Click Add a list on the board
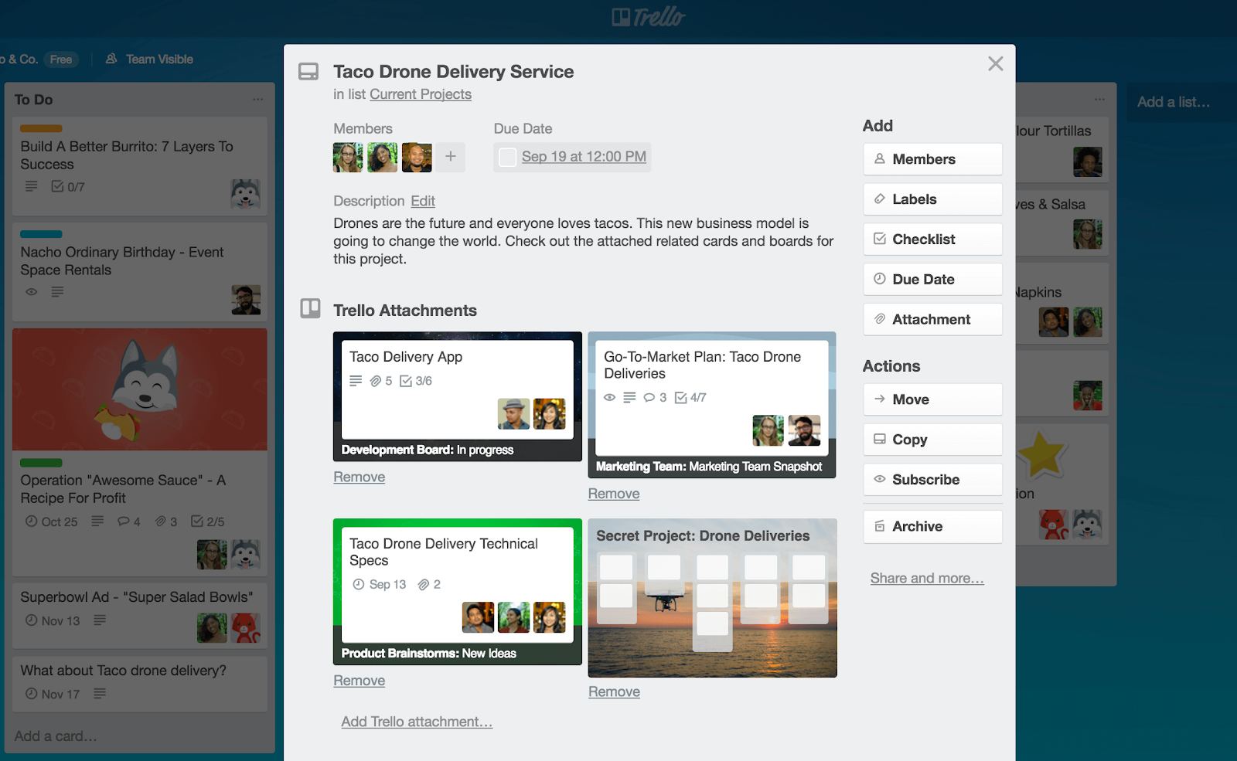 pos(1173,102)
